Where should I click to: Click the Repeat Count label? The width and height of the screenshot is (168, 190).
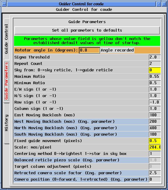tap(28, 64)
